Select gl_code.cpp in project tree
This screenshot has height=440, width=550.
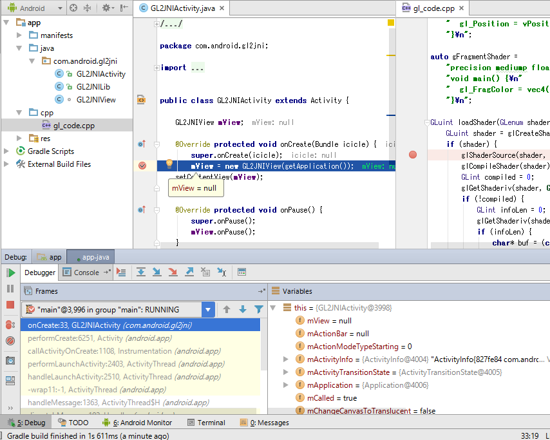click(68, 125)
